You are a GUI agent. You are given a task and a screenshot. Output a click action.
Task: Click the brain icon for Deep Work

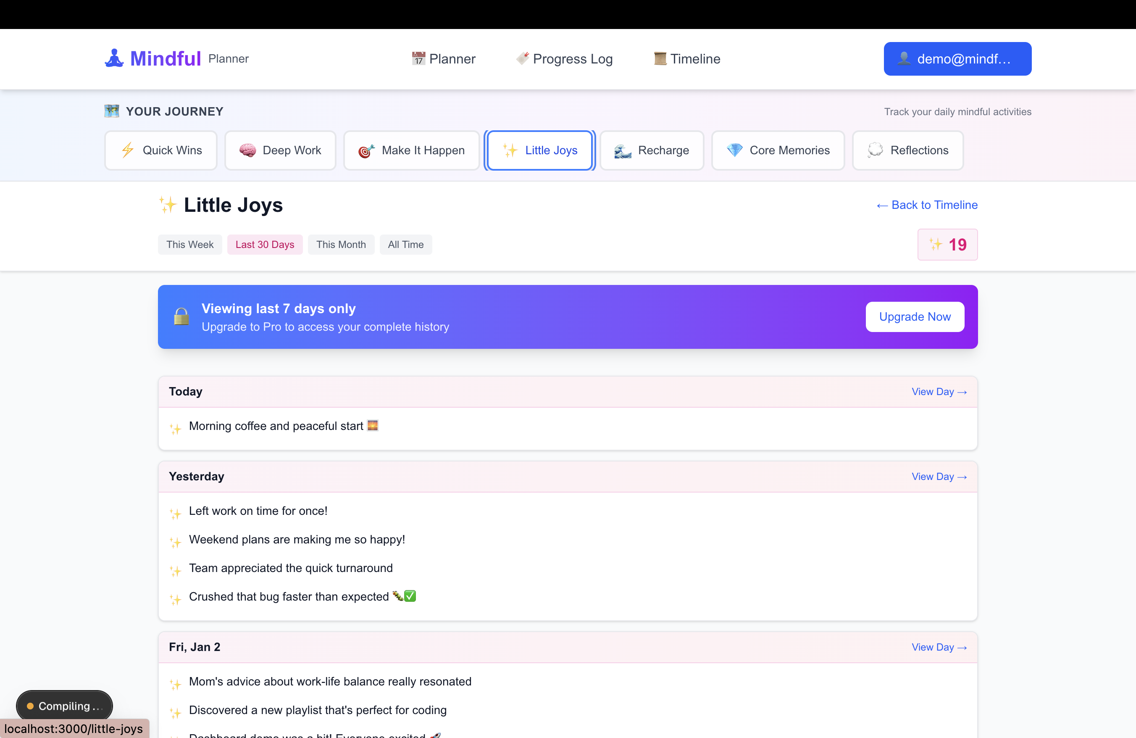(247, 150)
